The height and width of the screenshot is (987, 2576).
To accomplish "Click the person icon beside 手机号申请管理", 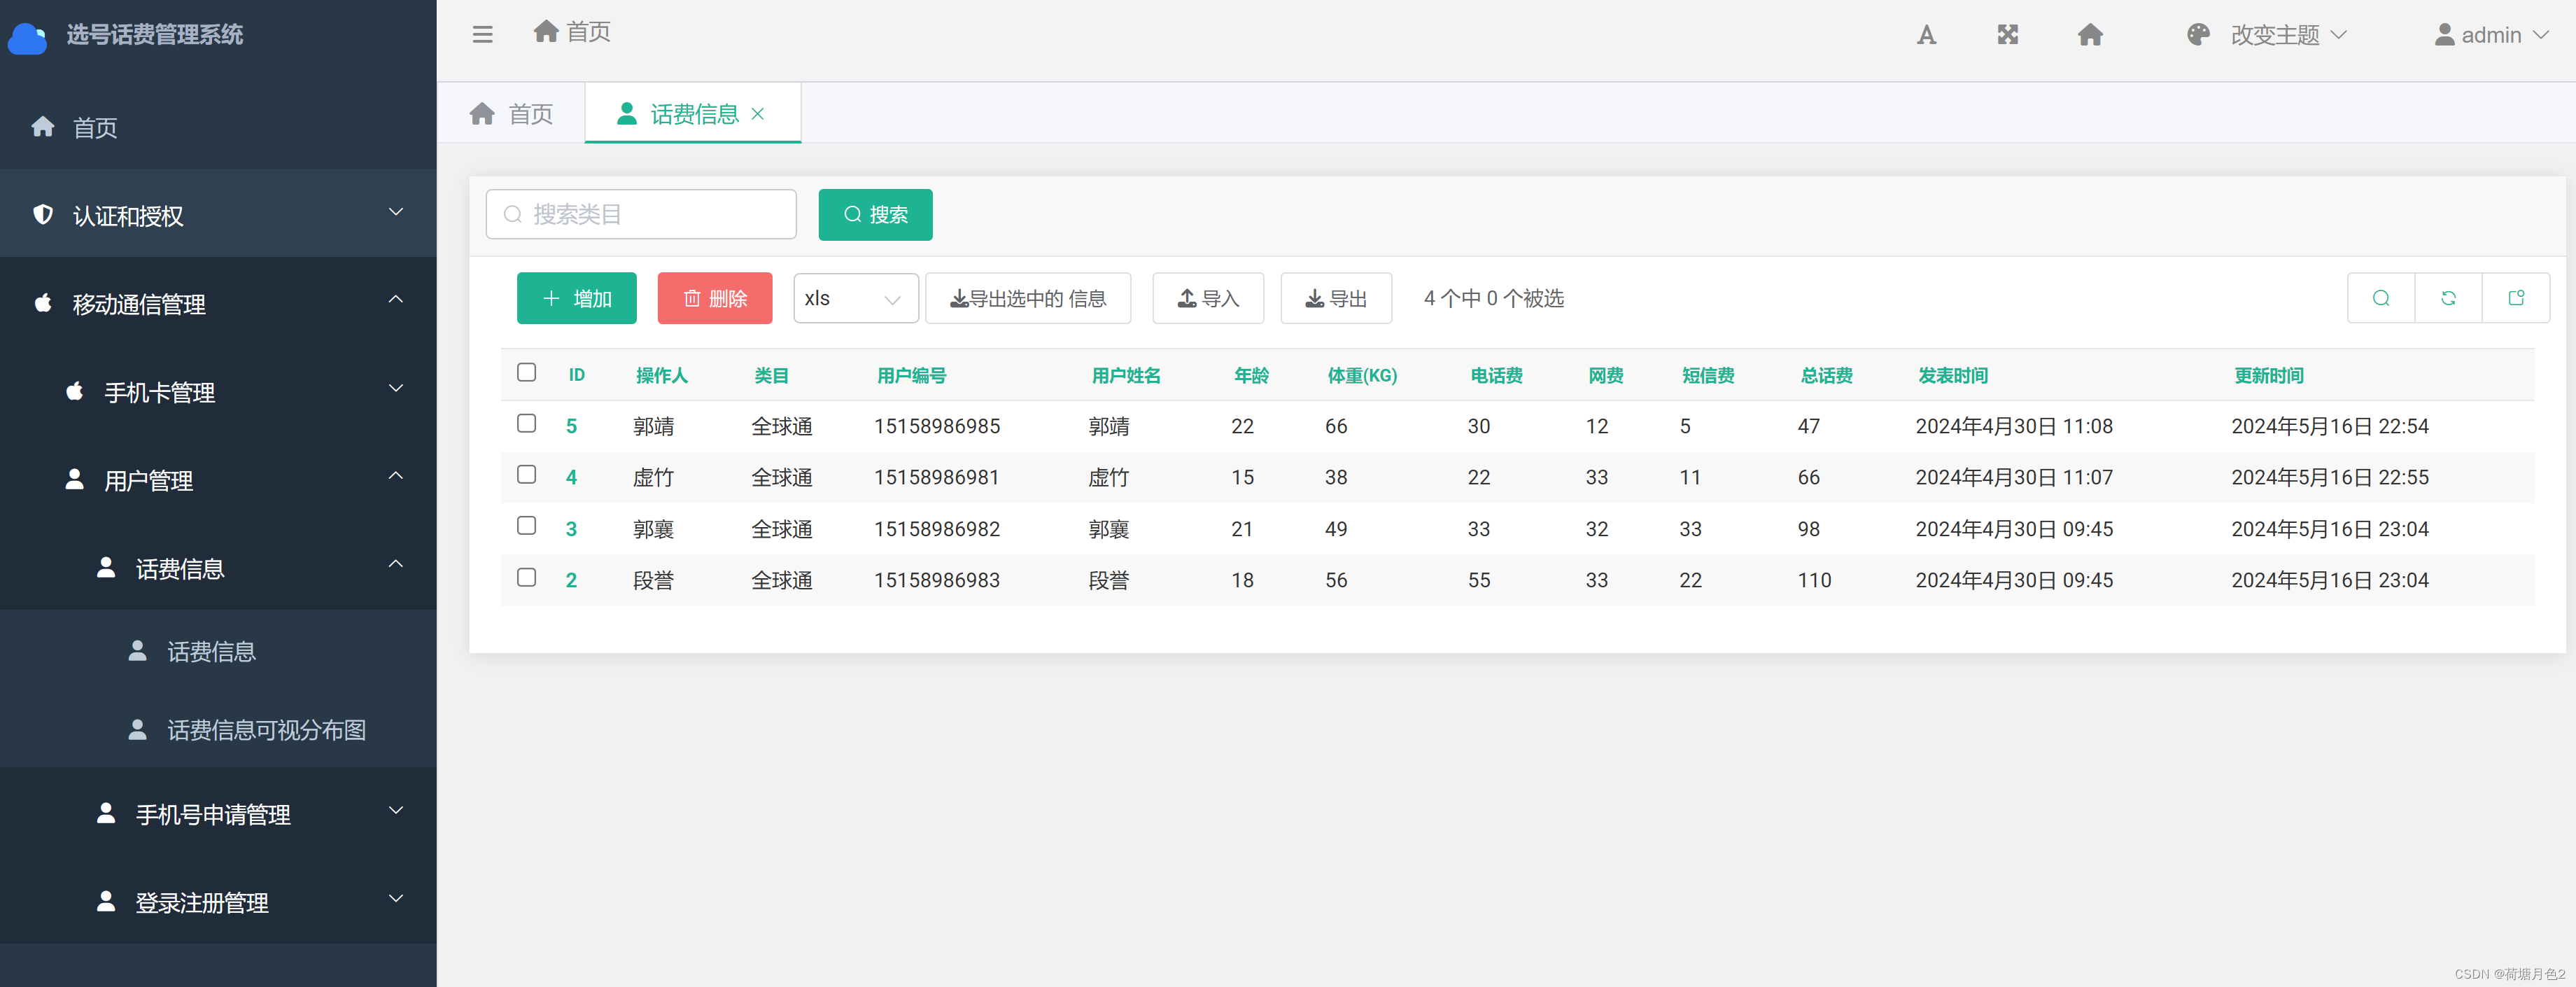I will pyautogui.click(x=106, y=813).
